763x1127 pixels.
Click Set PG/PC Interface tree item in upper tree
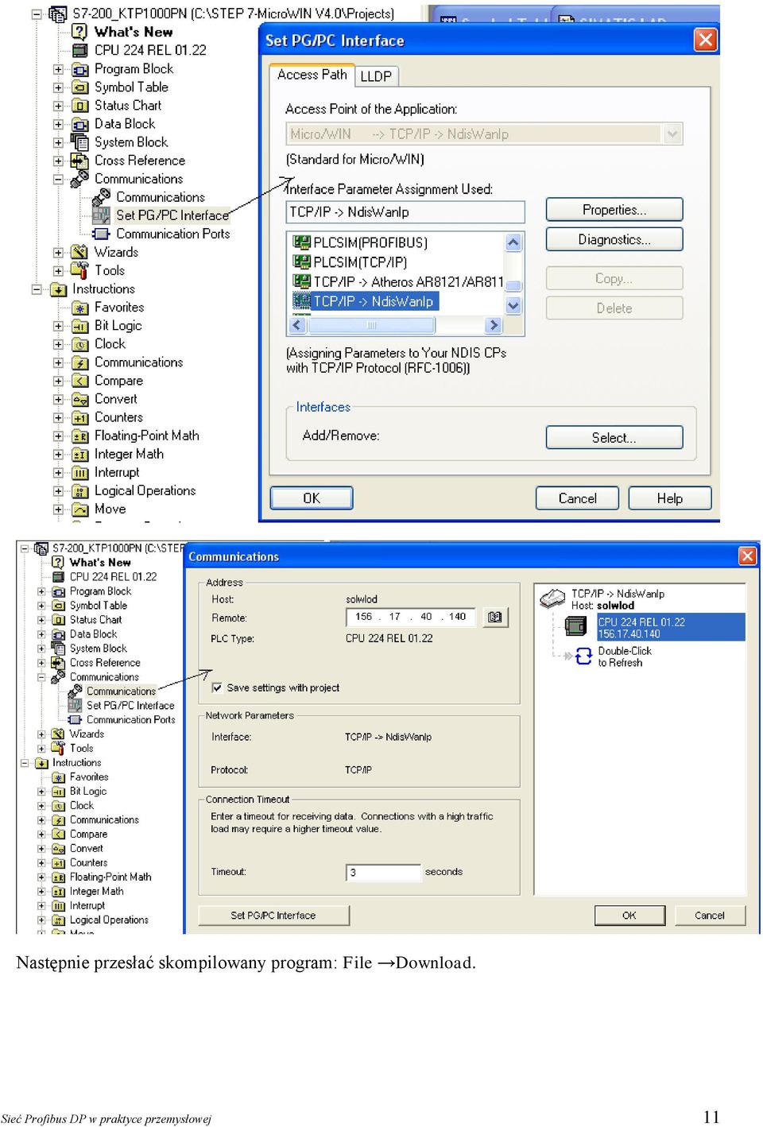[x=172, y=215]
